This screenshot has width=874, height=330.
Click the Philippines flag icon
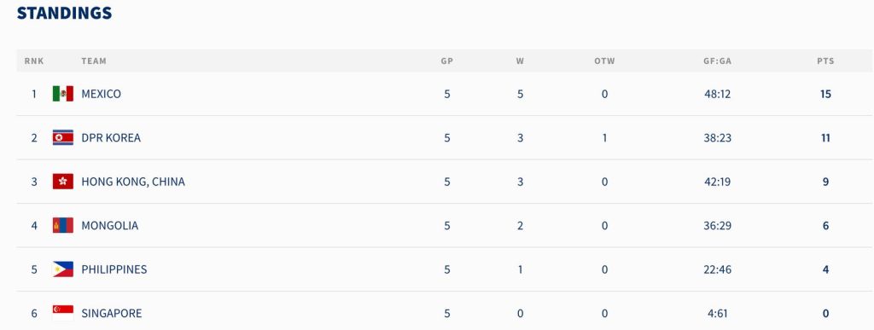coord(63,269)
